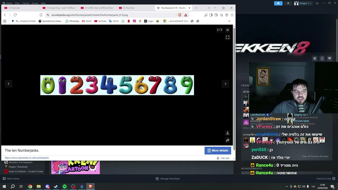This screenshot has height=190, width=338.
Task: Click Add a Game in Steam
Action: pyautogui.click(x=11, y=179)
